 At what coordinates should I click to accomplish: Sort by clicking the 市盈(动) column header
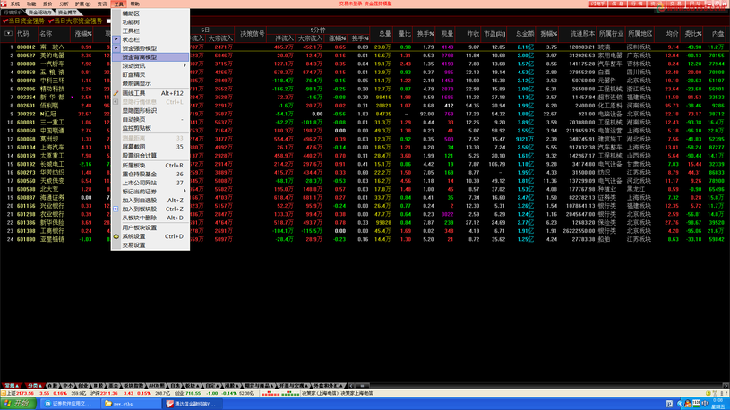pos(494,34)
